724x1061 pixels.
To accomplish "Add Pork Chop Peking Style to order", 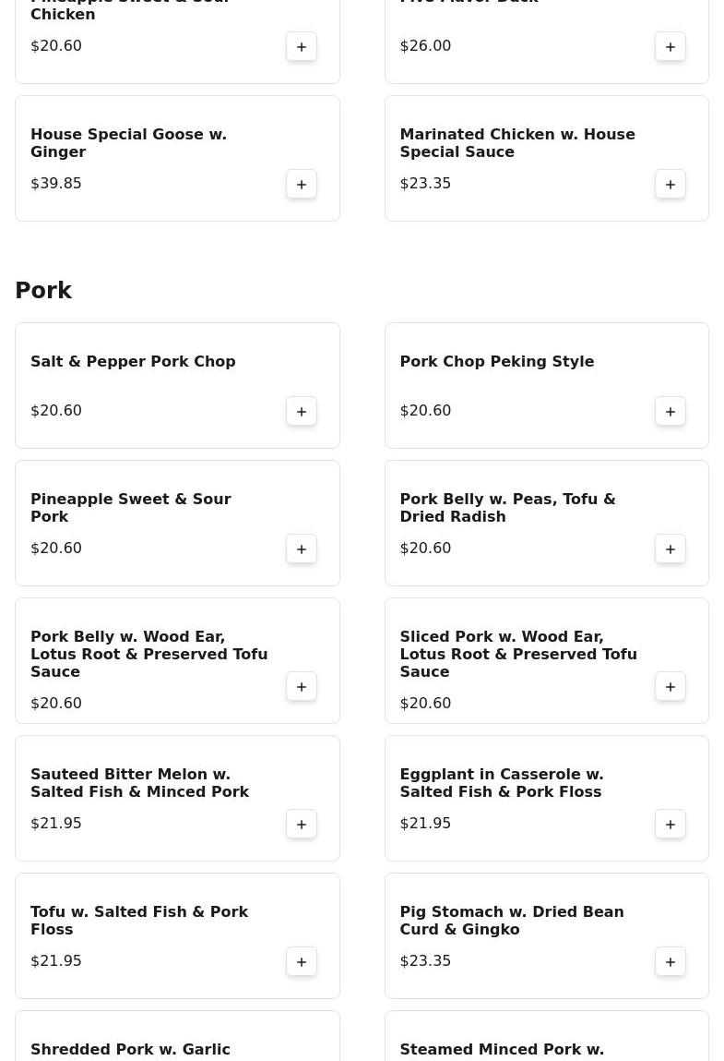I will tap(671, 411).
